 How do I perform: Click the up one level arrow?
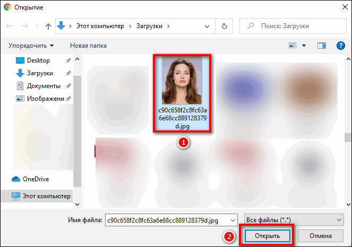(x=48, y=26)
